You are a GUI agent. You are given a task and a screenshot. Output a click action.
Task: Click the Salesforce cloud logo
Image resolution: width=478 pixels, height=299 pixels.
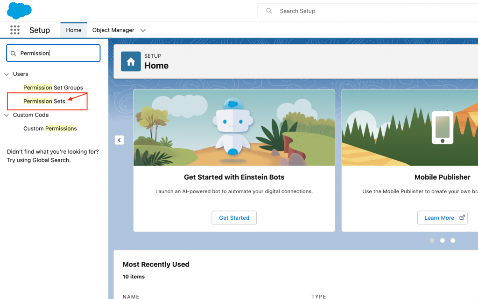click(19, 10)
